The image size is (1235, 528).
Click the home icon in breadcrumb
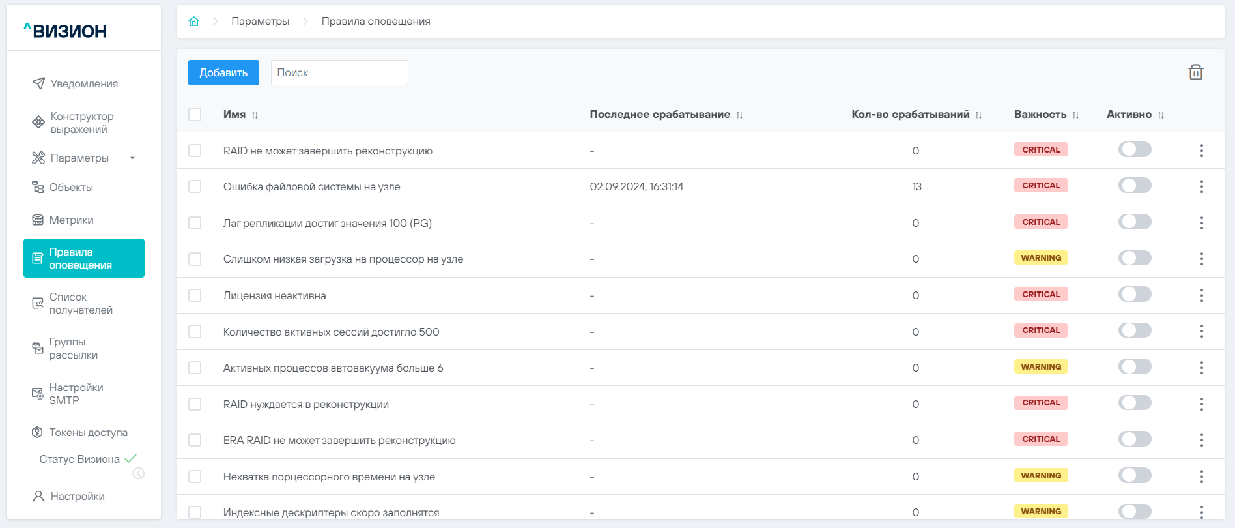click(193, 22)
